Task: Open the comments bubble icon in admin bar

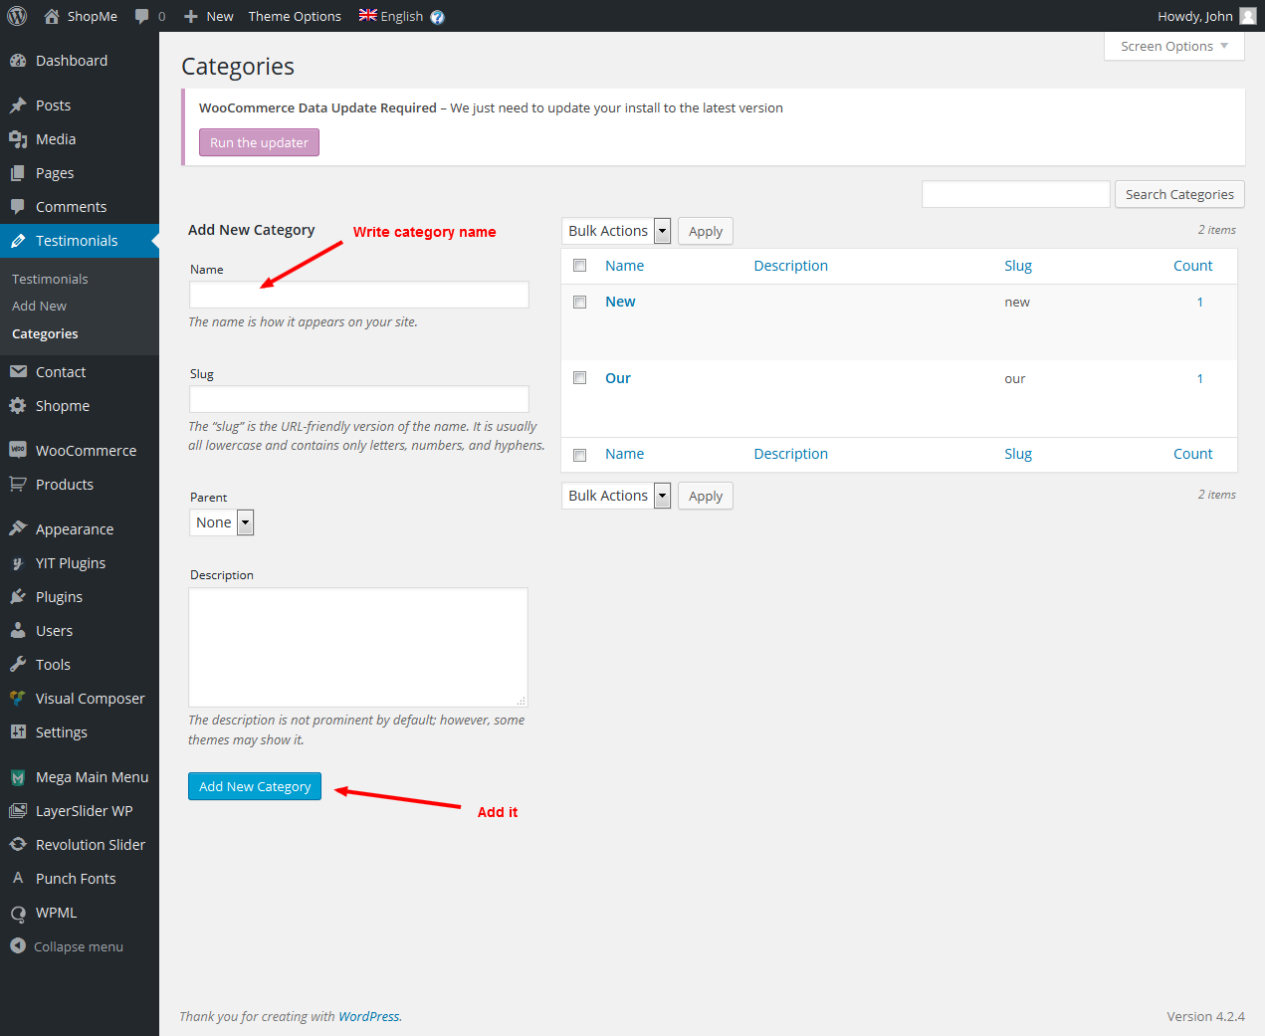Action: point(142,16)
